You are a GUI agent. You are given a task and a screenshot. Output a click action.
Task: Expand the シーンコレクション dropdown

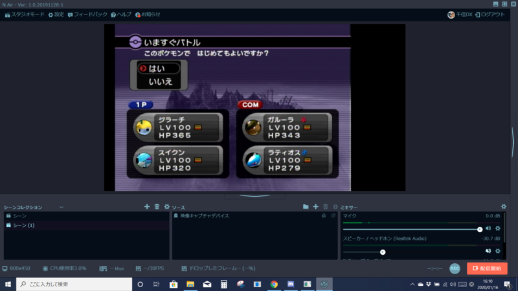coord(61,207)
